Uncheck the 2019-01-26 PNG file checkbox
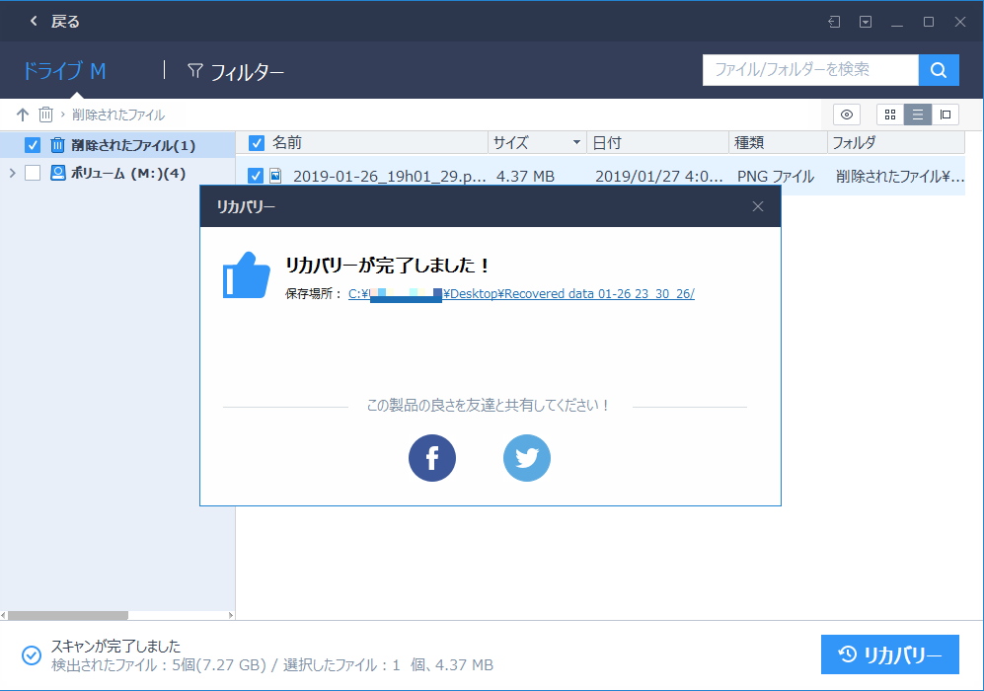The width and height of the screenshot is (984, 691). click(256, 175)
